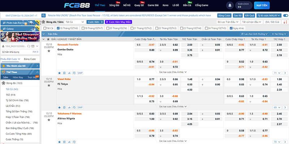Favorite the Kawasaki Frontale match star
The width and height of the screenshot is (289, 144).
pos(49,51)
